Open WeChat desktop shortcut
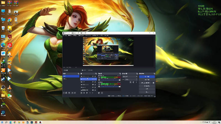Screen dimensions: 221x124 [9, 96]
